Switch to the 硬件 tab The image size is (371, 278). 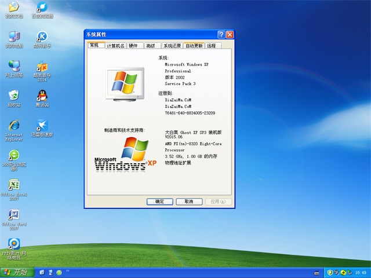click(x=133, y=46)
